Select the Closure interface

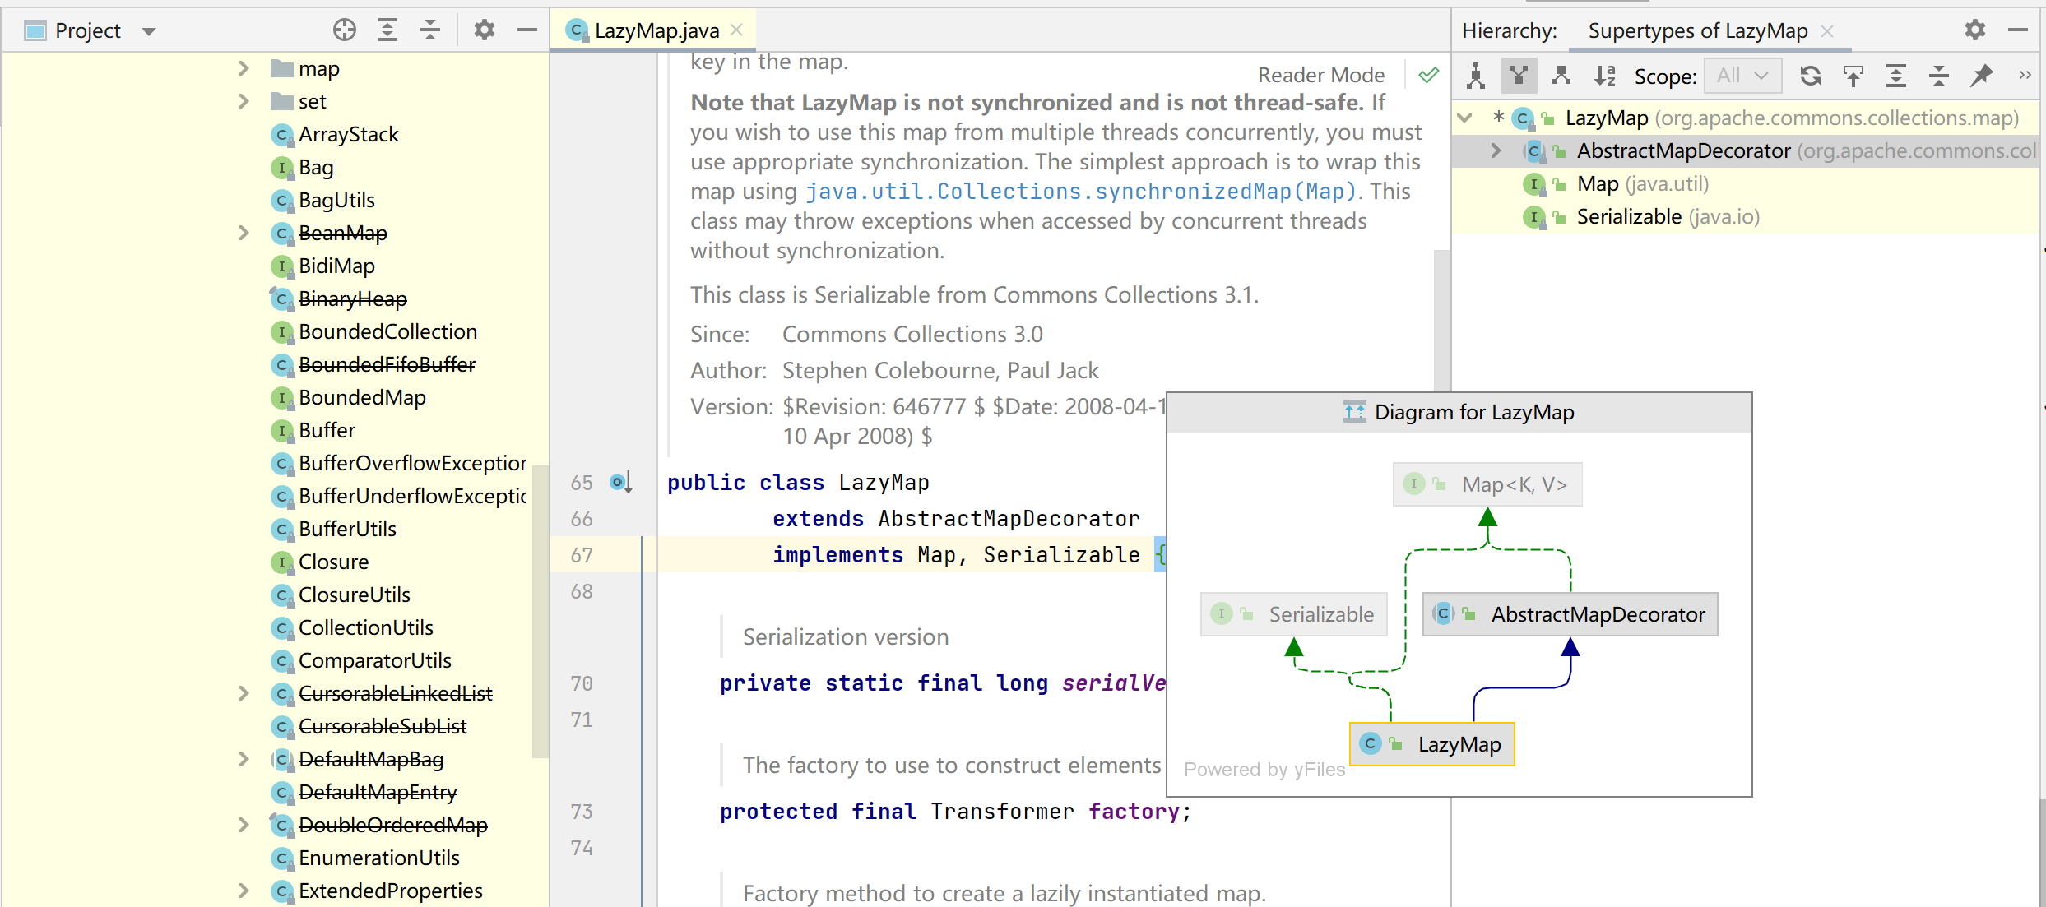(333, 562)
